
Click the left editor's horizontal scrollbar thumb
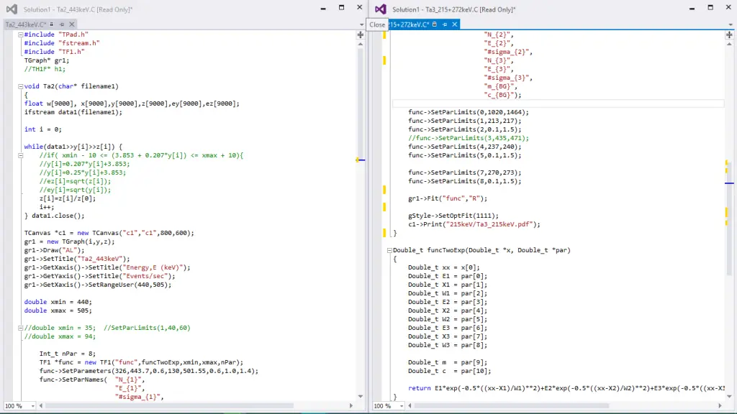click(x=169, y=405)
